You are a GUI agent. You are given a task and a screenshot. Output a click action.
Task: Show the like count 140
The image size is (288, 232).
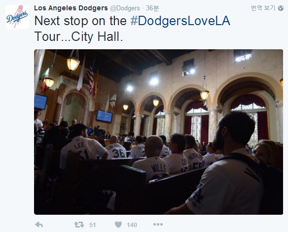[x=132, y=225]
